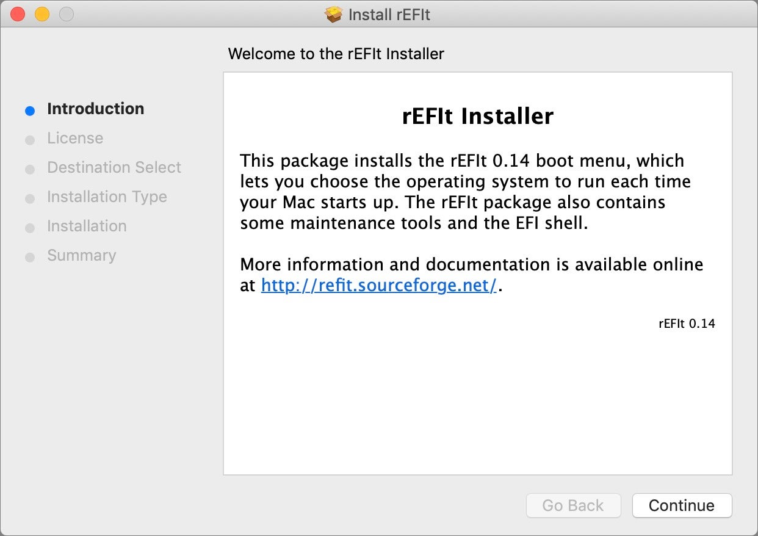Click the gray Installation Type bullet
The width and height of the screenshot is (758, 536).
tap(30, 198)
